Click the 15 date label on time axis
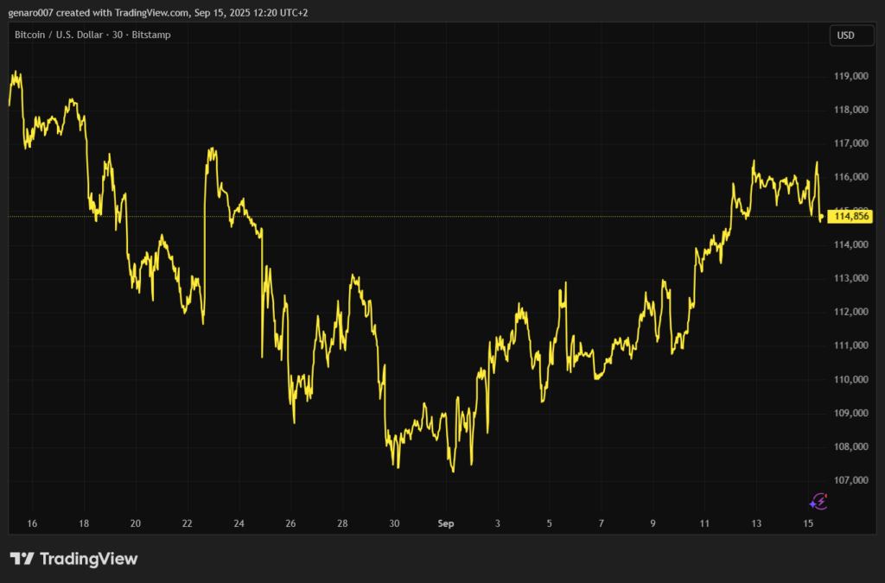Image resolution: width=885 pixels, height=583 pixels. [x=808, y=523]
